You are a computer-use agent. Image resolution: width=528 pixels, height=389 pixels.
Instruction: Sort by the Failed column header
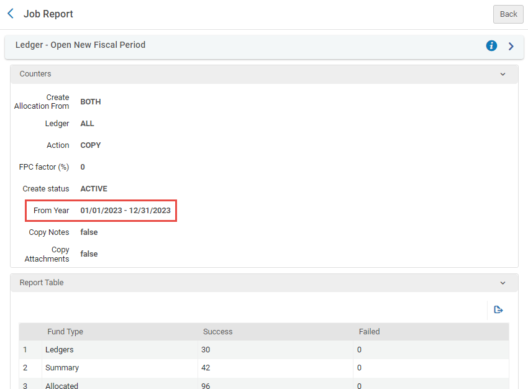369,332
